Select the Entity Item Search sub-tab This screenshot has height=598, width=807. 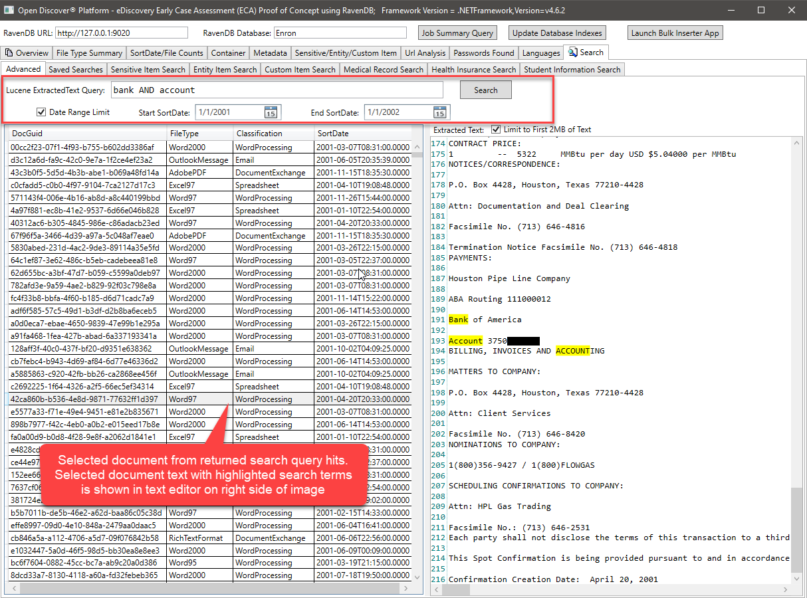225,69
